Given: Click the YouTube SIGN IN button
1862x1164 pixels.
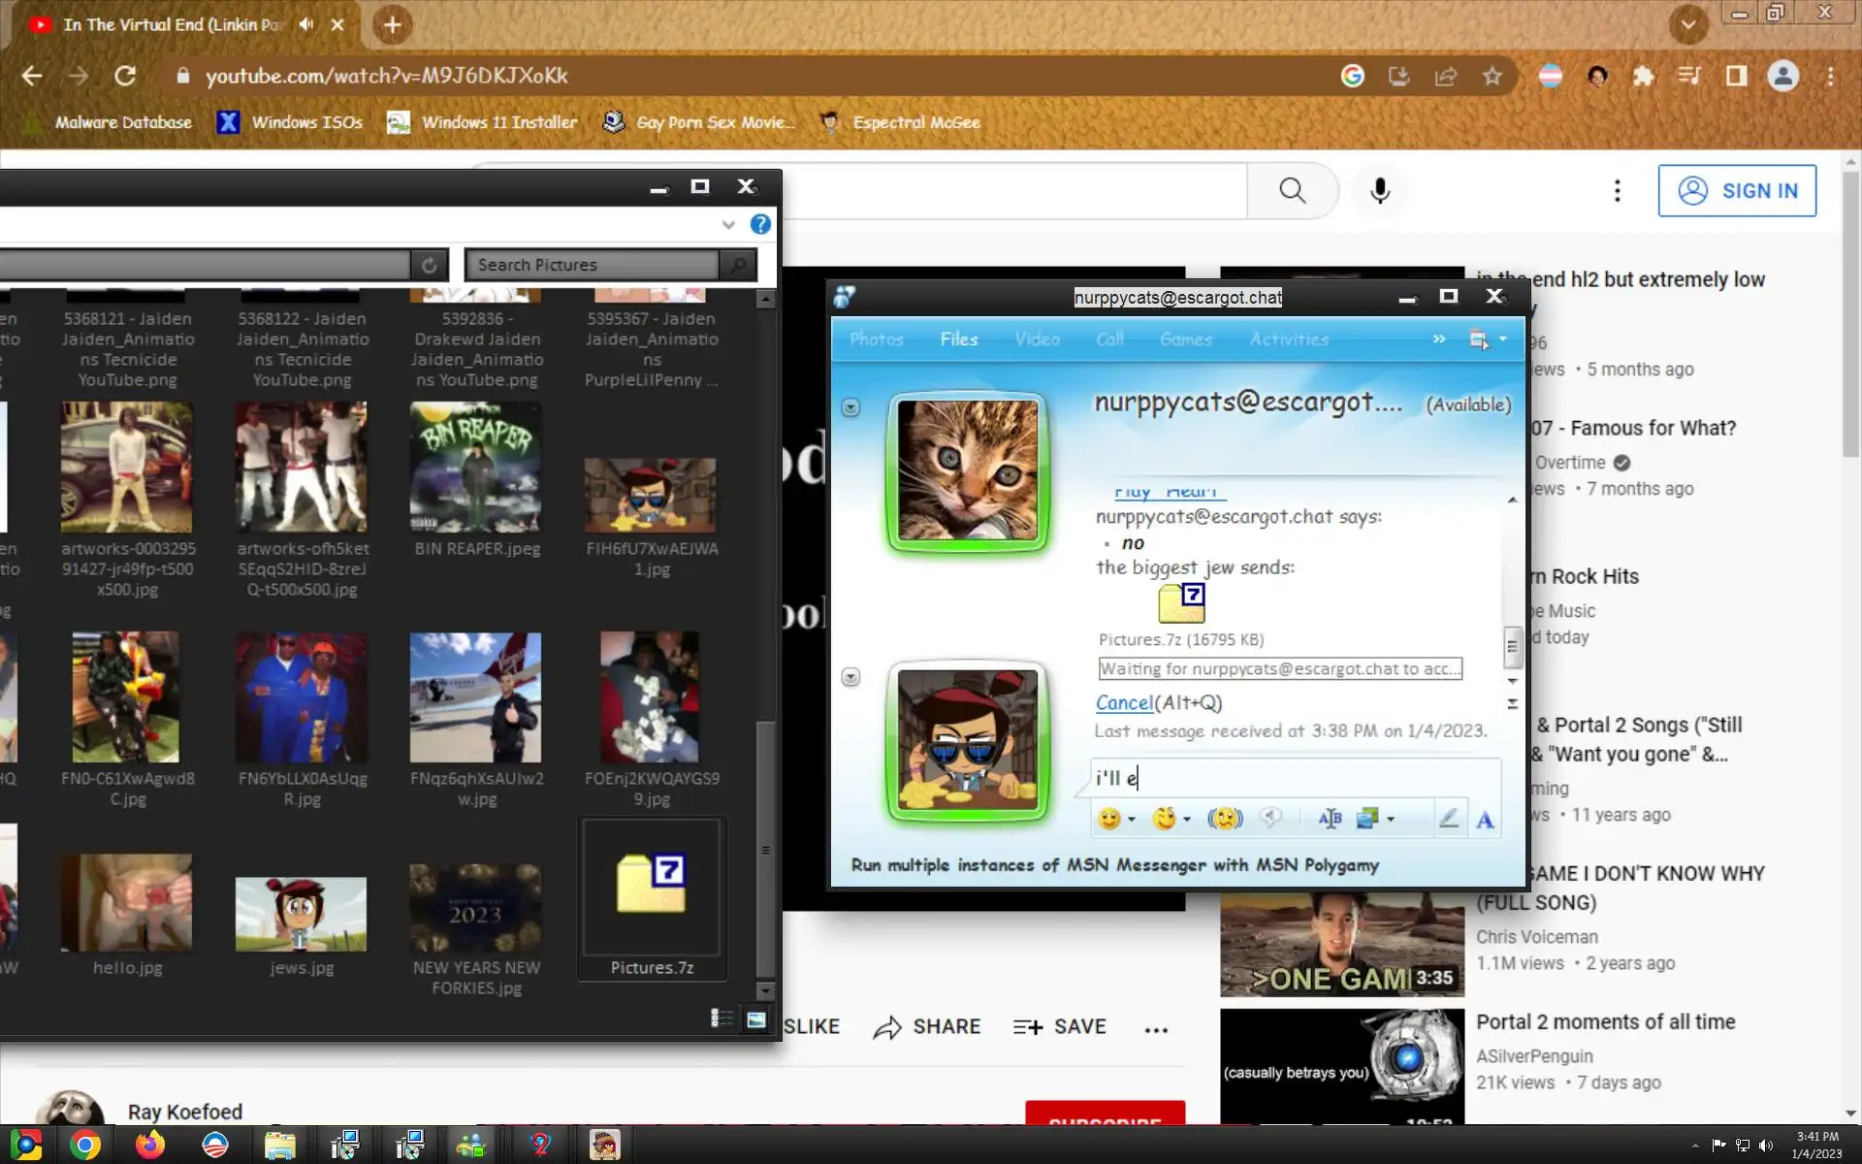Looking at the screenshot, I should point(1736,191).
